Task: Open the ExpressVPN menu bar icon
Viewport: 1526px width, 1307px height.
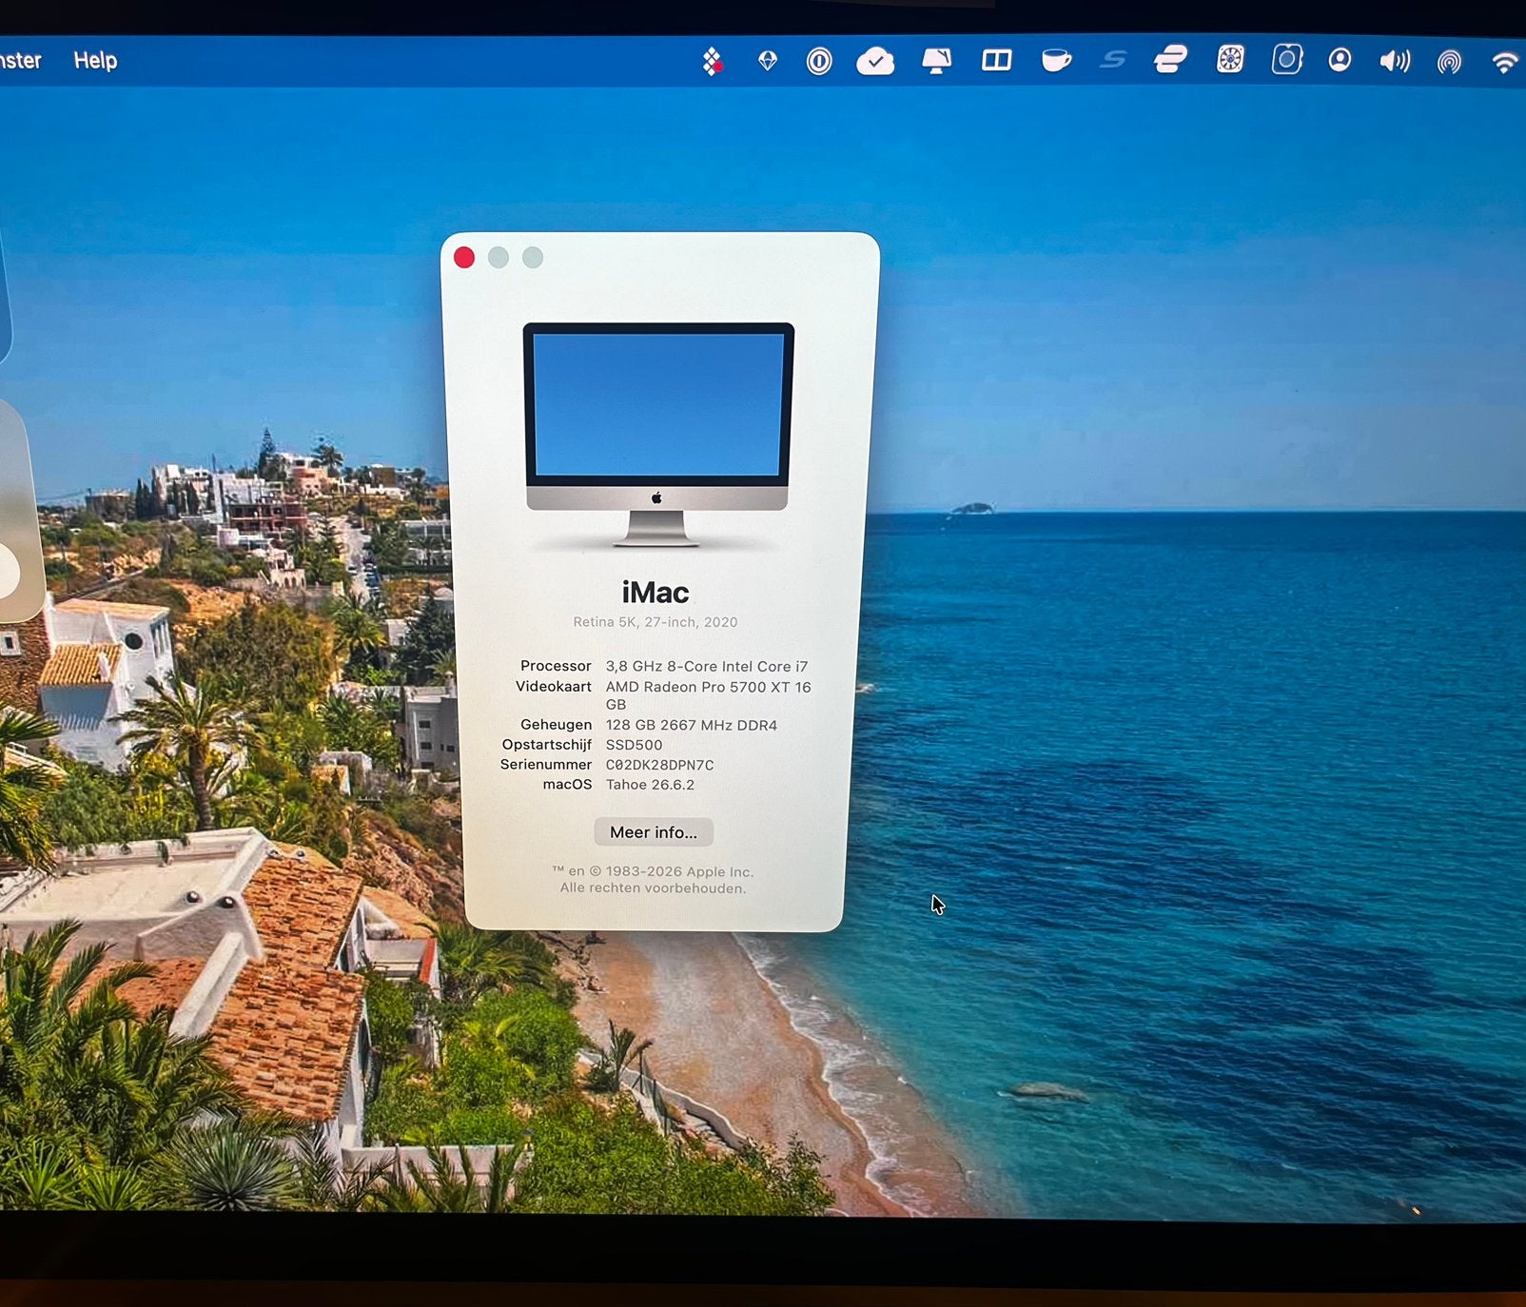Action: click(1170, 60)
